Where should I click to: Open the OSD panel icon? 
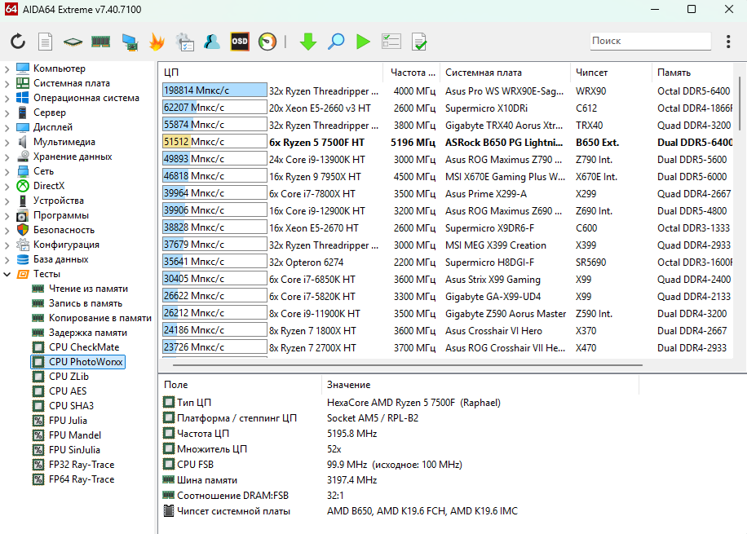(240, 42)
